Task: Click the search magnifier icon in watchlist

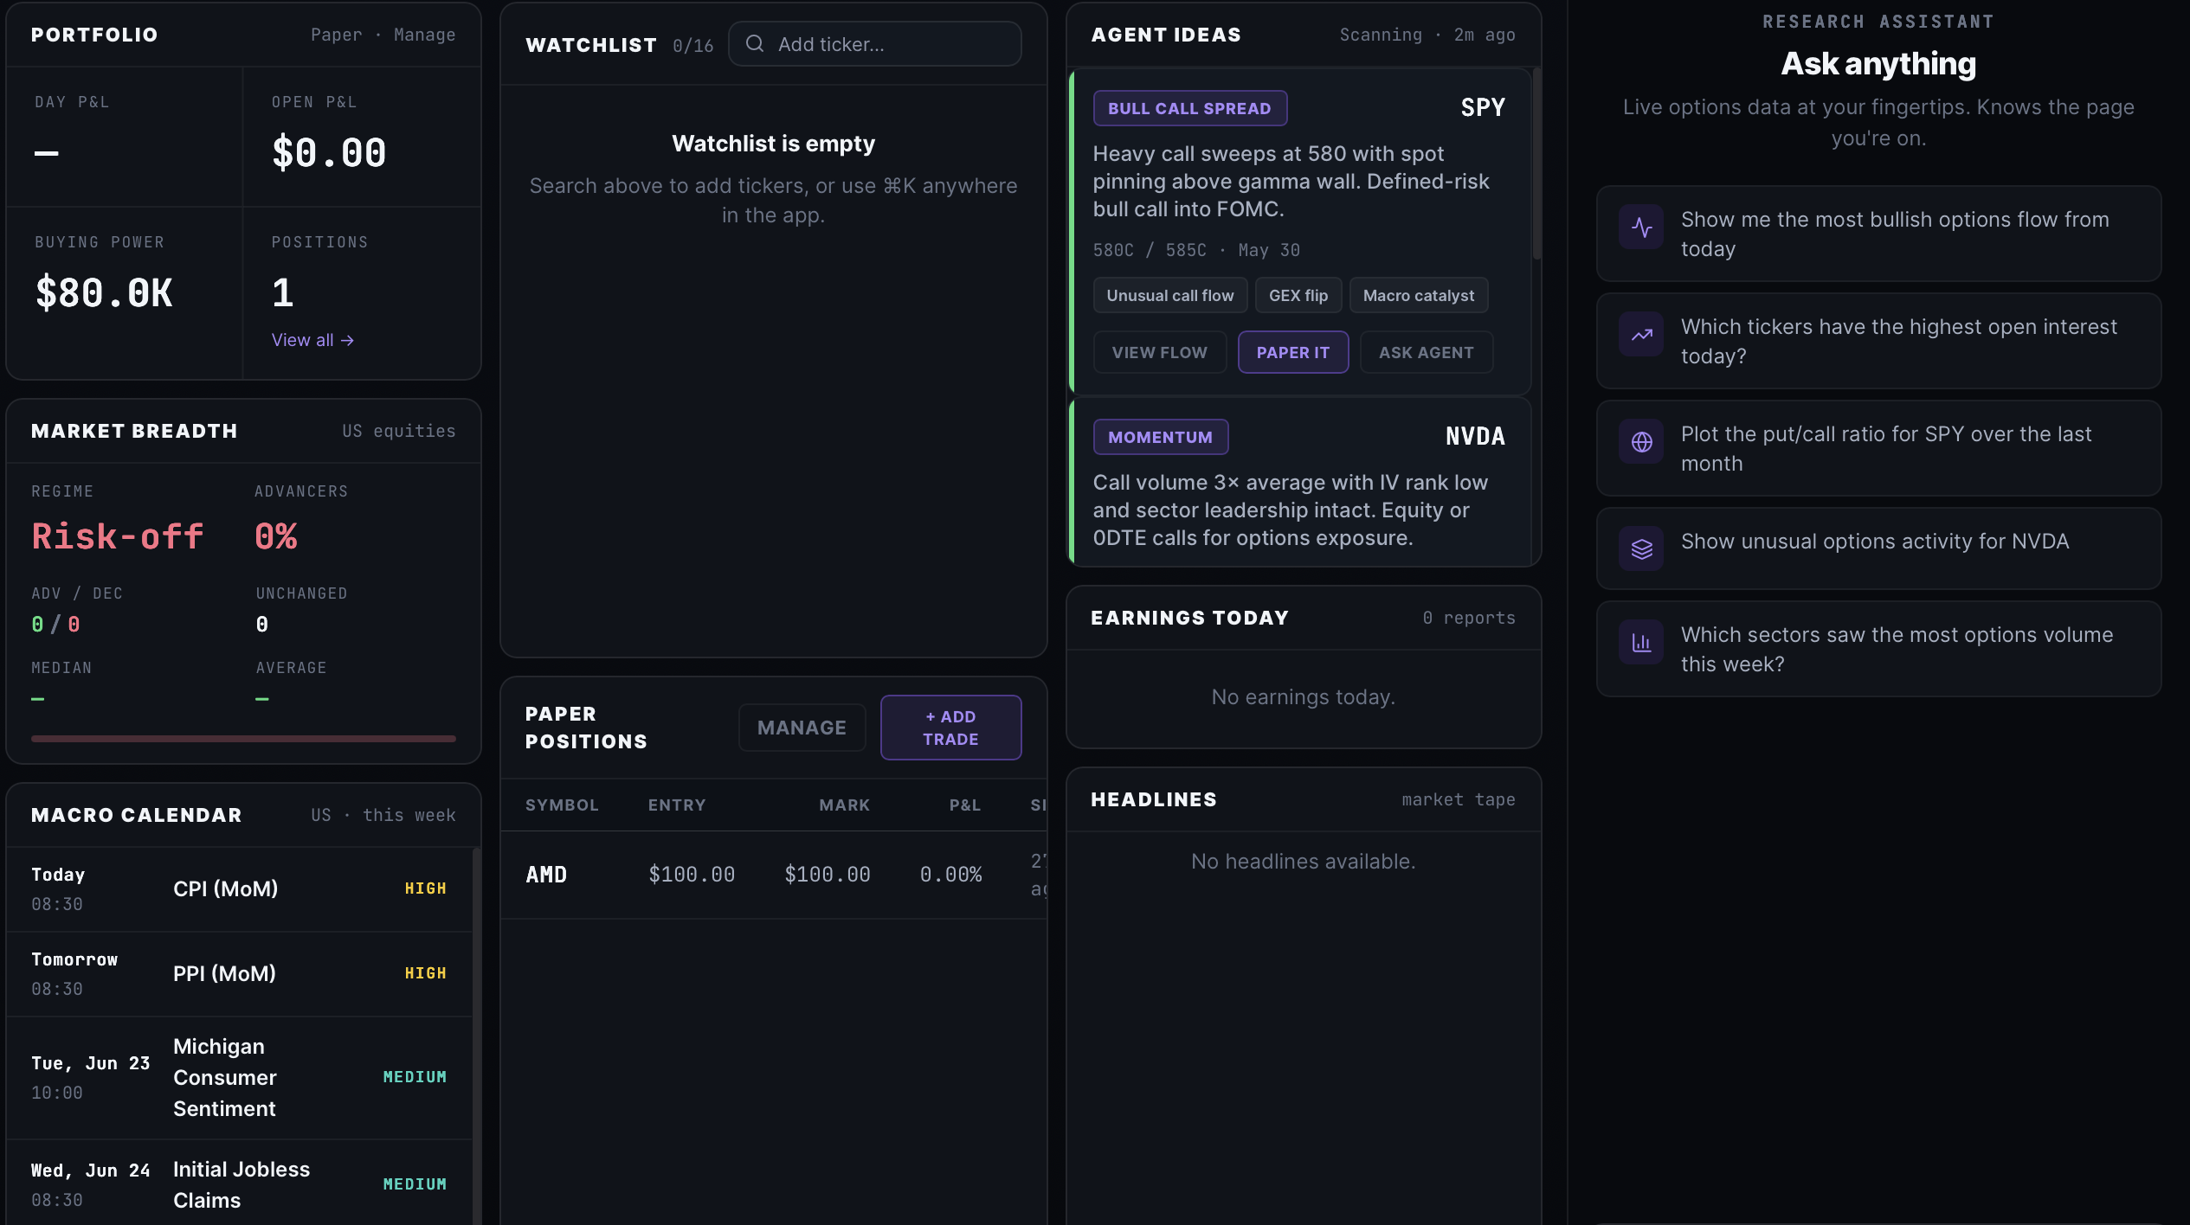Action: 755,43
